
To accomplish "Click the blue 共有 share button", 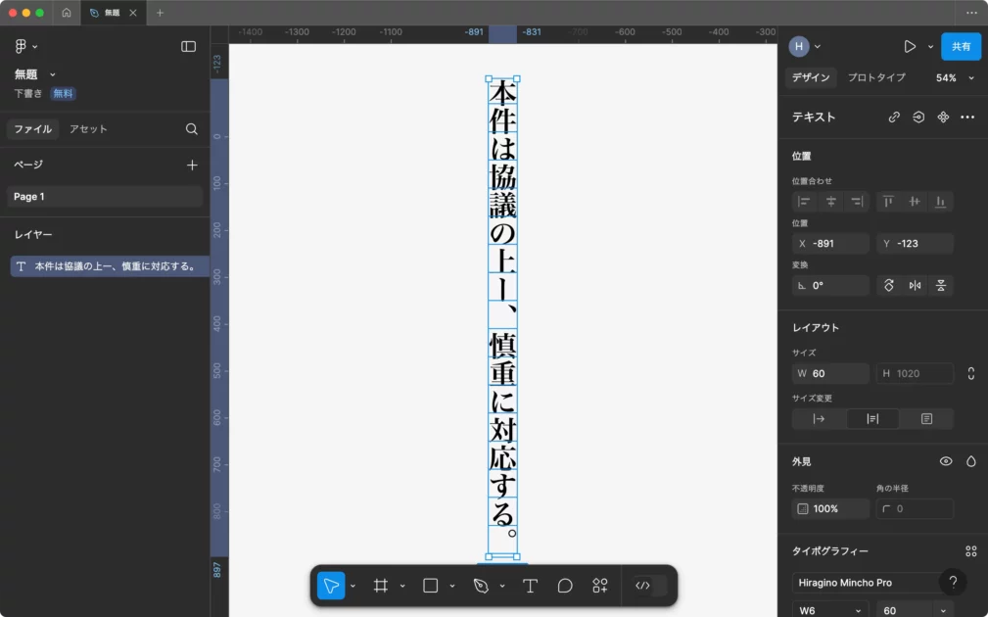I will 961,46.
